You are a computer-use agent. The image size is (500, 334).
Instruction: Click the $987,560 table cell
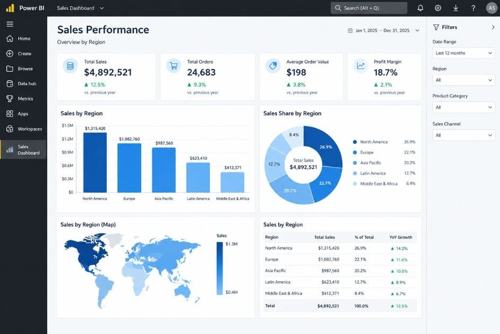[x=330, y=270]
